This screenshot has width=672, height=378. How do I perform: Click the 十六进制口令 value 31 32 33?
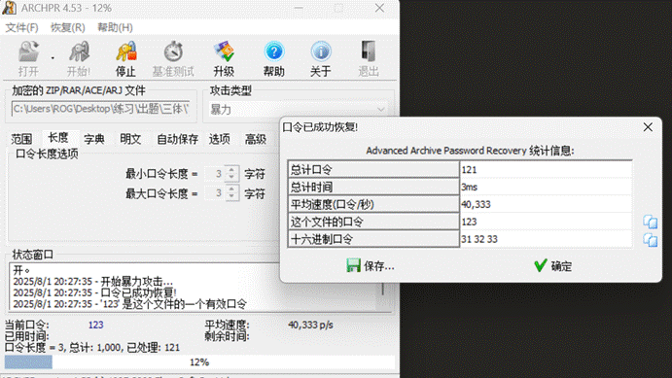(546, 239)
